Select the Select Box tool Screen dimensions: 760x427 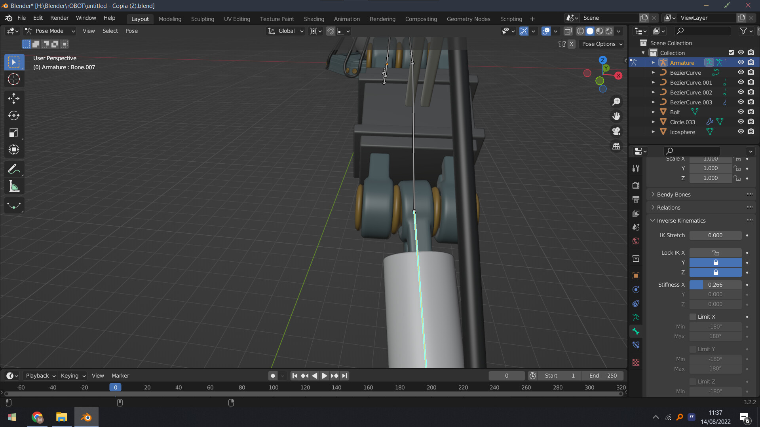[14, 62]
